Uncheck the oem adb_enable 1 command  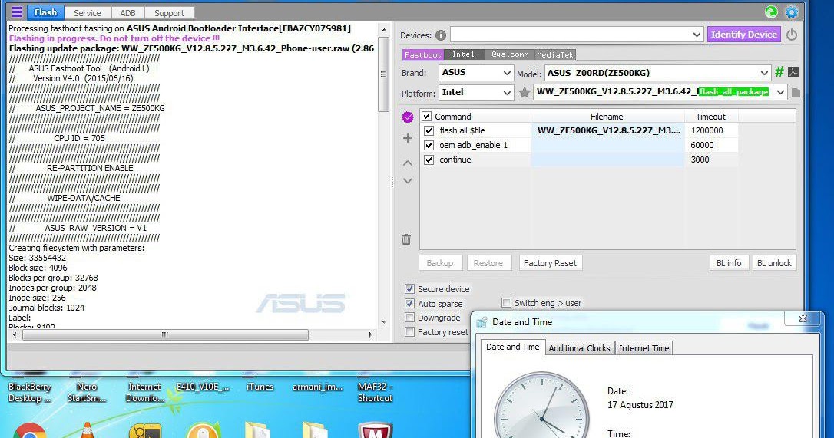click(429, 145)
